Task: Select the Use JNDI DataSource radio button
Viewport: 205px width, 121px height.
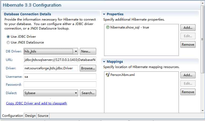Action: coord(8,42)
